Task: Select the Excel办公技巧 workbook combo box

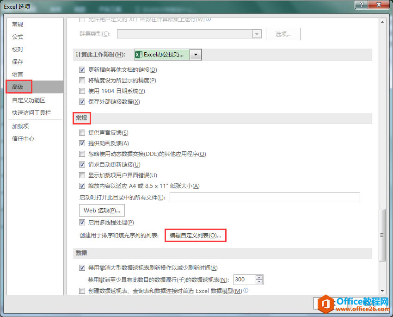Action: 168,55
